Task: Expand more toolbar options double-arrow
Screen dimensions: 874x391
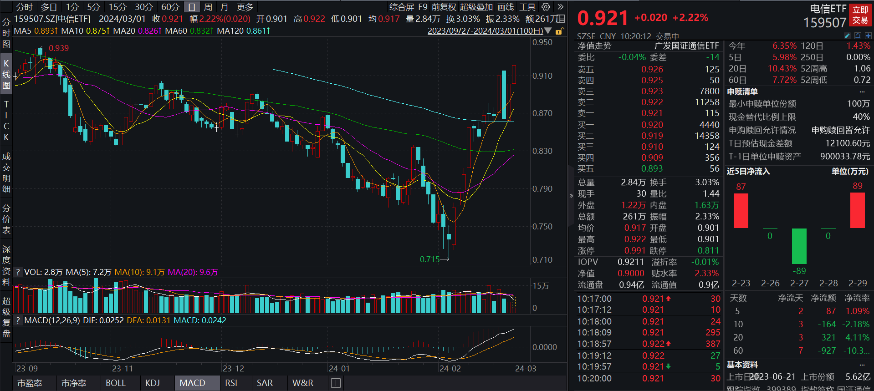Action: 561,7
